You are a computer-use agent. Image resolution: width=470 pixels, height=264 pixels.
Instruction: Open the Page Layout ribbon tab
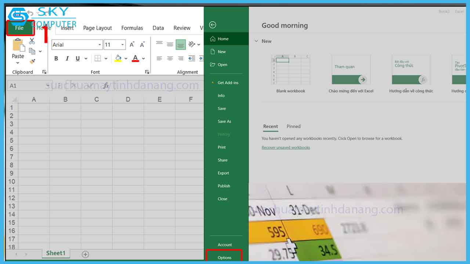click(97, 28)
